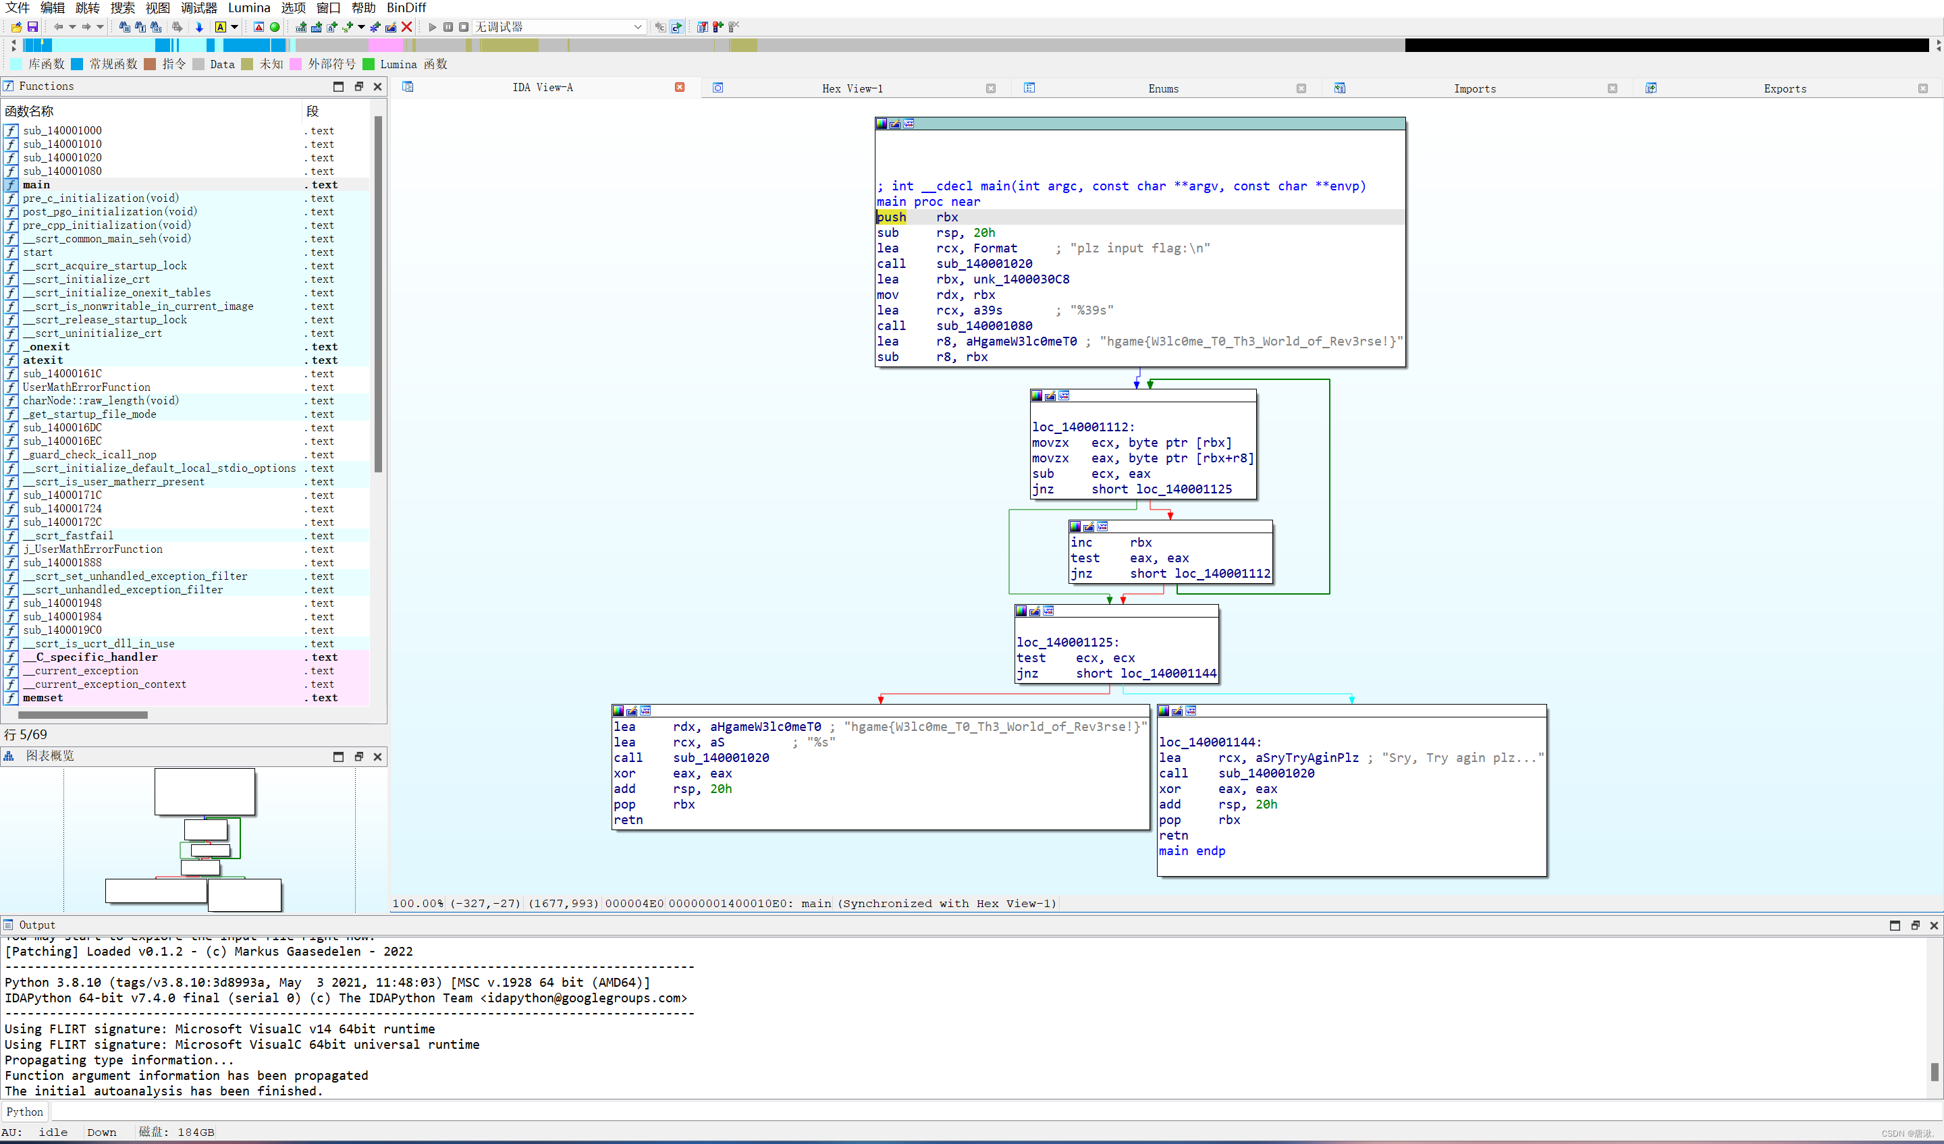Toggle source-level debugging on the toolbar
1944x1144 pixels.
pyautogui.click(x=676, y=27)
